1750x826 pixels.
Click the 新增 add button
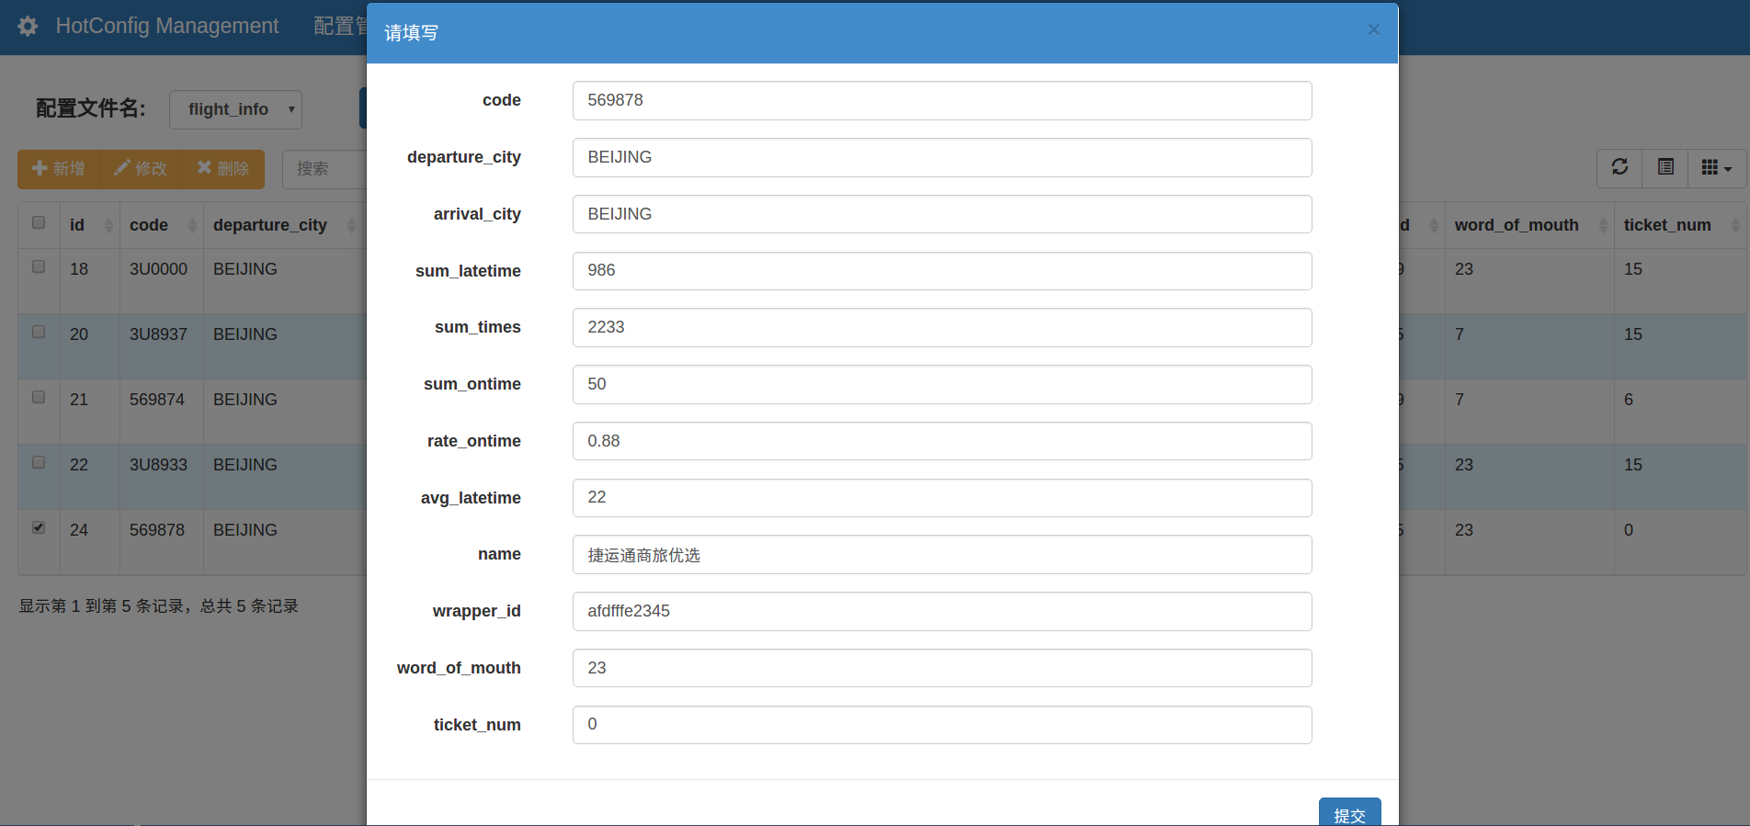point(59,169)
